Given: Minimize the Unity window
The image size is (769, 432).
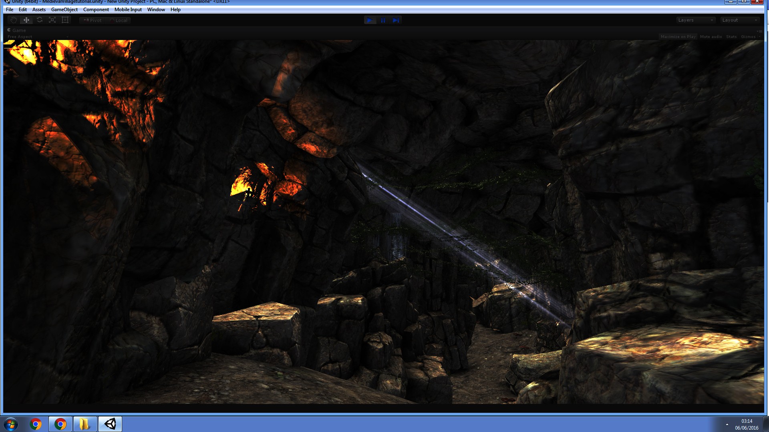Looking at the screenshot, I should 731,2.
